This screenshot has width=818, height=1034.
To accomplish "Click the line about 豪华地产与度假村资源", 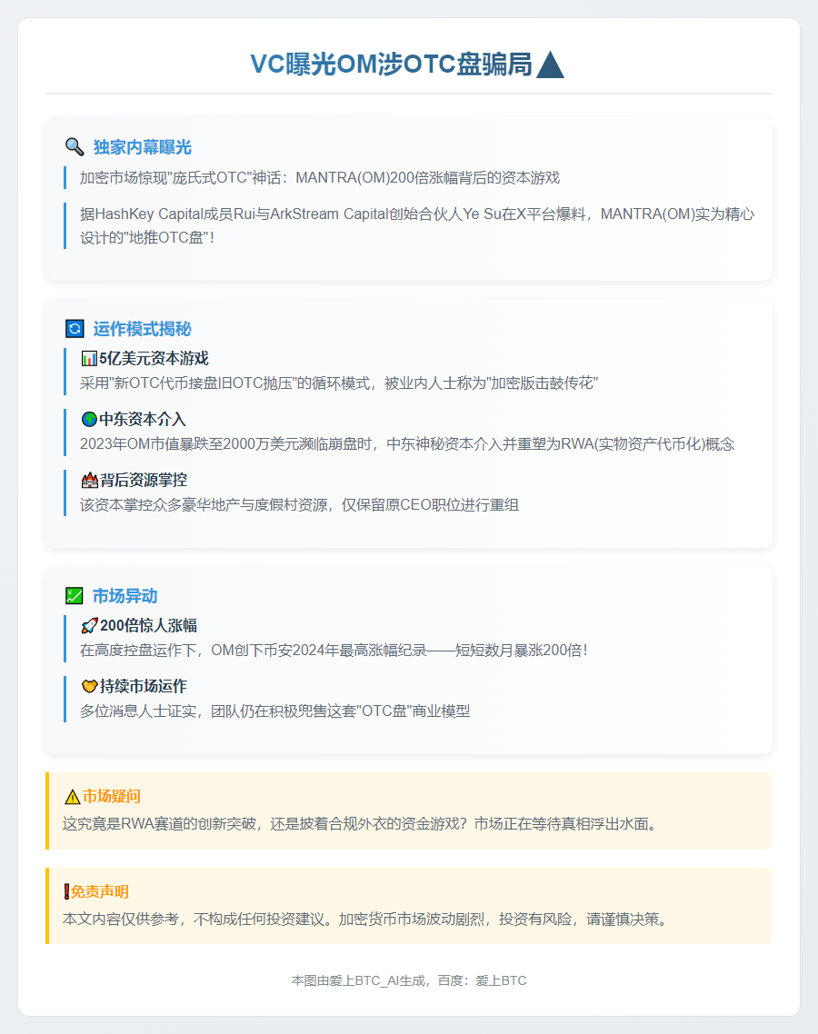I will pos(300,505).
